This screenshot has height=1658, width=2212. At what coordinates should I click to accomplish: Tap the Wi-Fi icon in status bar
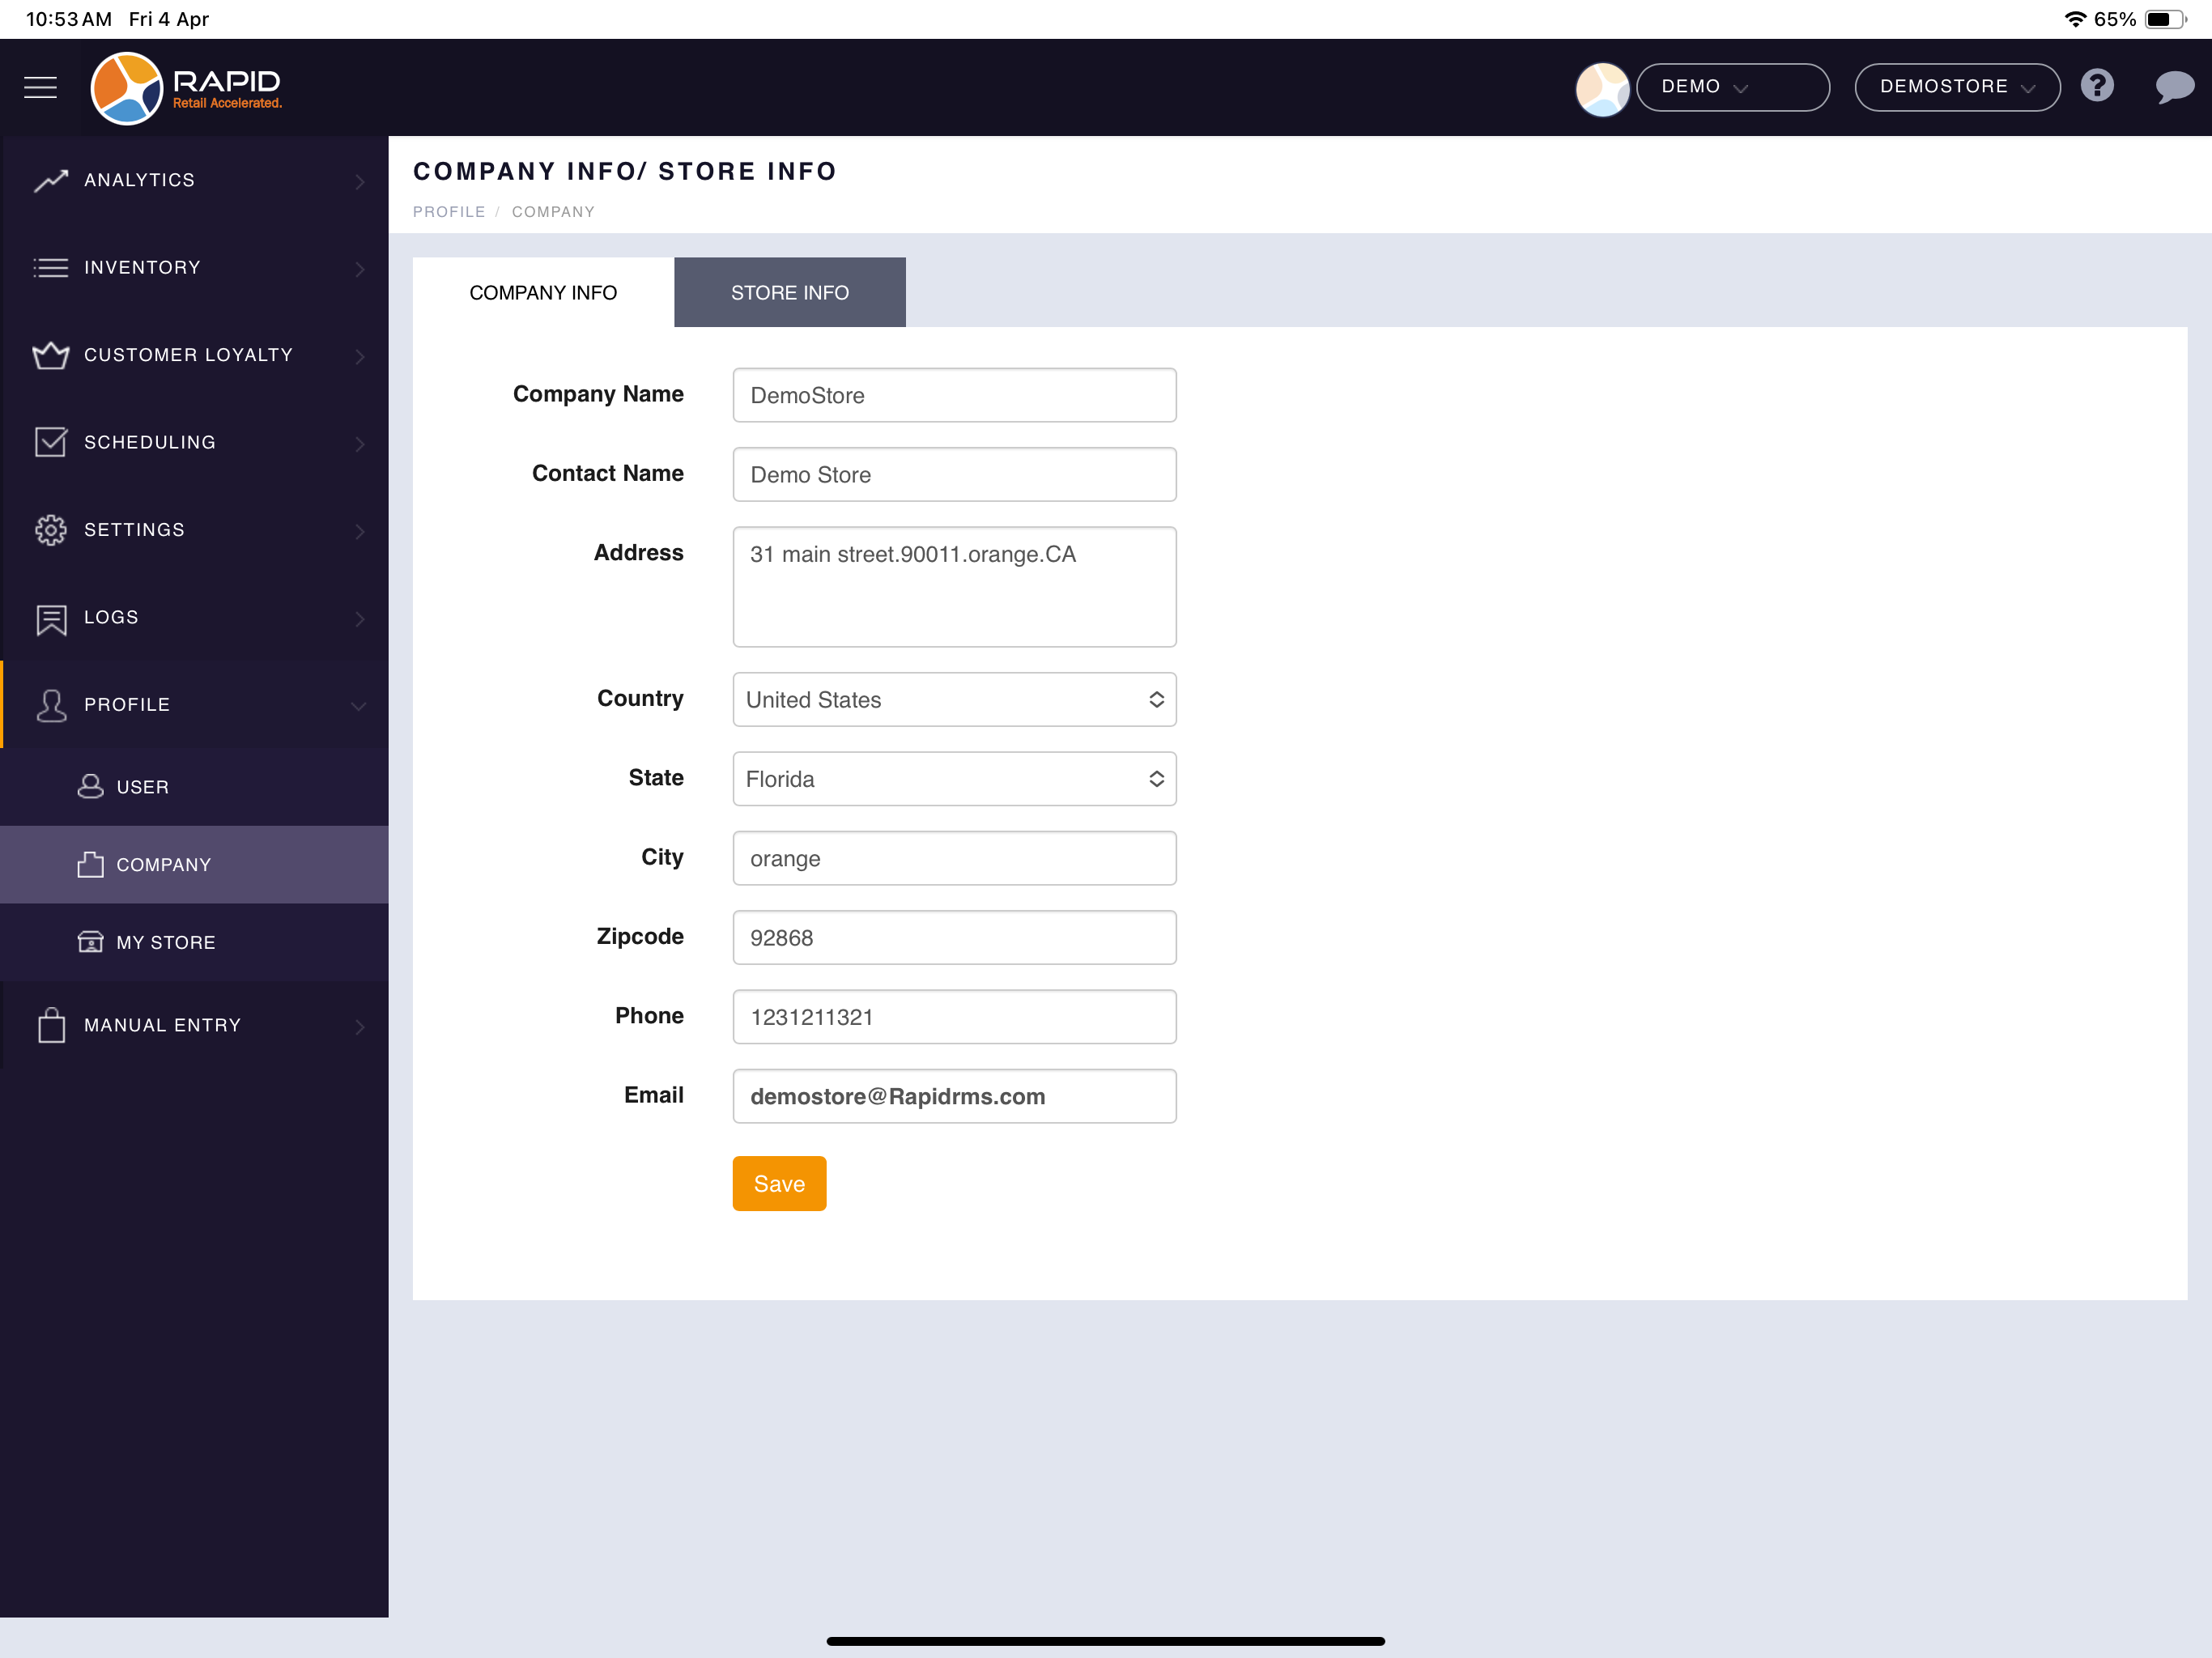pos(2076,19)
